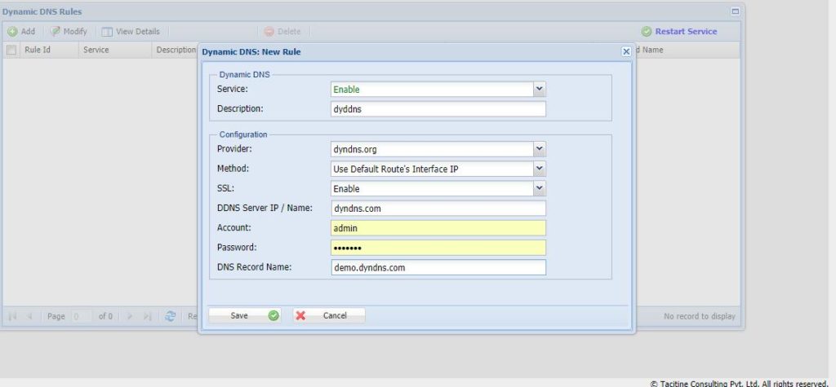The image size is (836, 387).
Task: Click the Description text field
Action: [x=438, y=108]
